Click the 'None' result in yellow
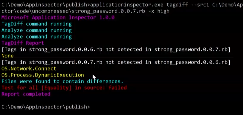243x115 pixels. tap(7, 56)
